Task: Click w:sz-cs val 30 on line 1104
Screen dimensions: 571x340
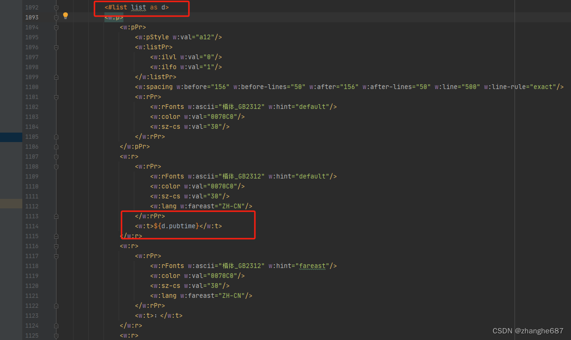Action: [x=190, y=127]
